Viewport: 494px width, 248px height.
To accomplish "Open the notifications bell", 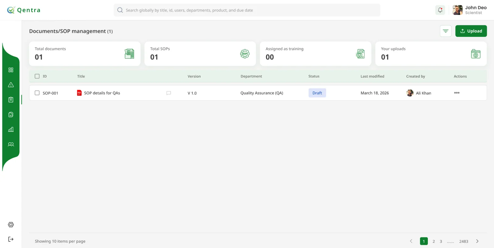I will pos(440,10).
